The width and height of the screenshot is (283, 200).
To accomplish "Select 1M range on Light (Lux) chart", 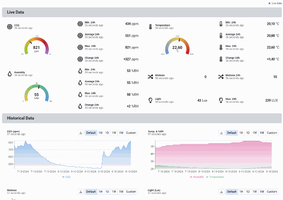I will coord(262,191).
